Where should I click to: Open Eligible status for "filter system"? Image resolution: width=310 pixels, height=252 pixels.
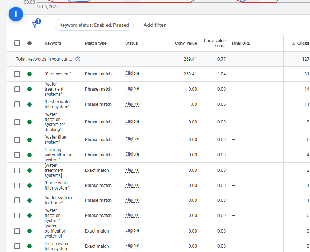click(x=132, y=74)
